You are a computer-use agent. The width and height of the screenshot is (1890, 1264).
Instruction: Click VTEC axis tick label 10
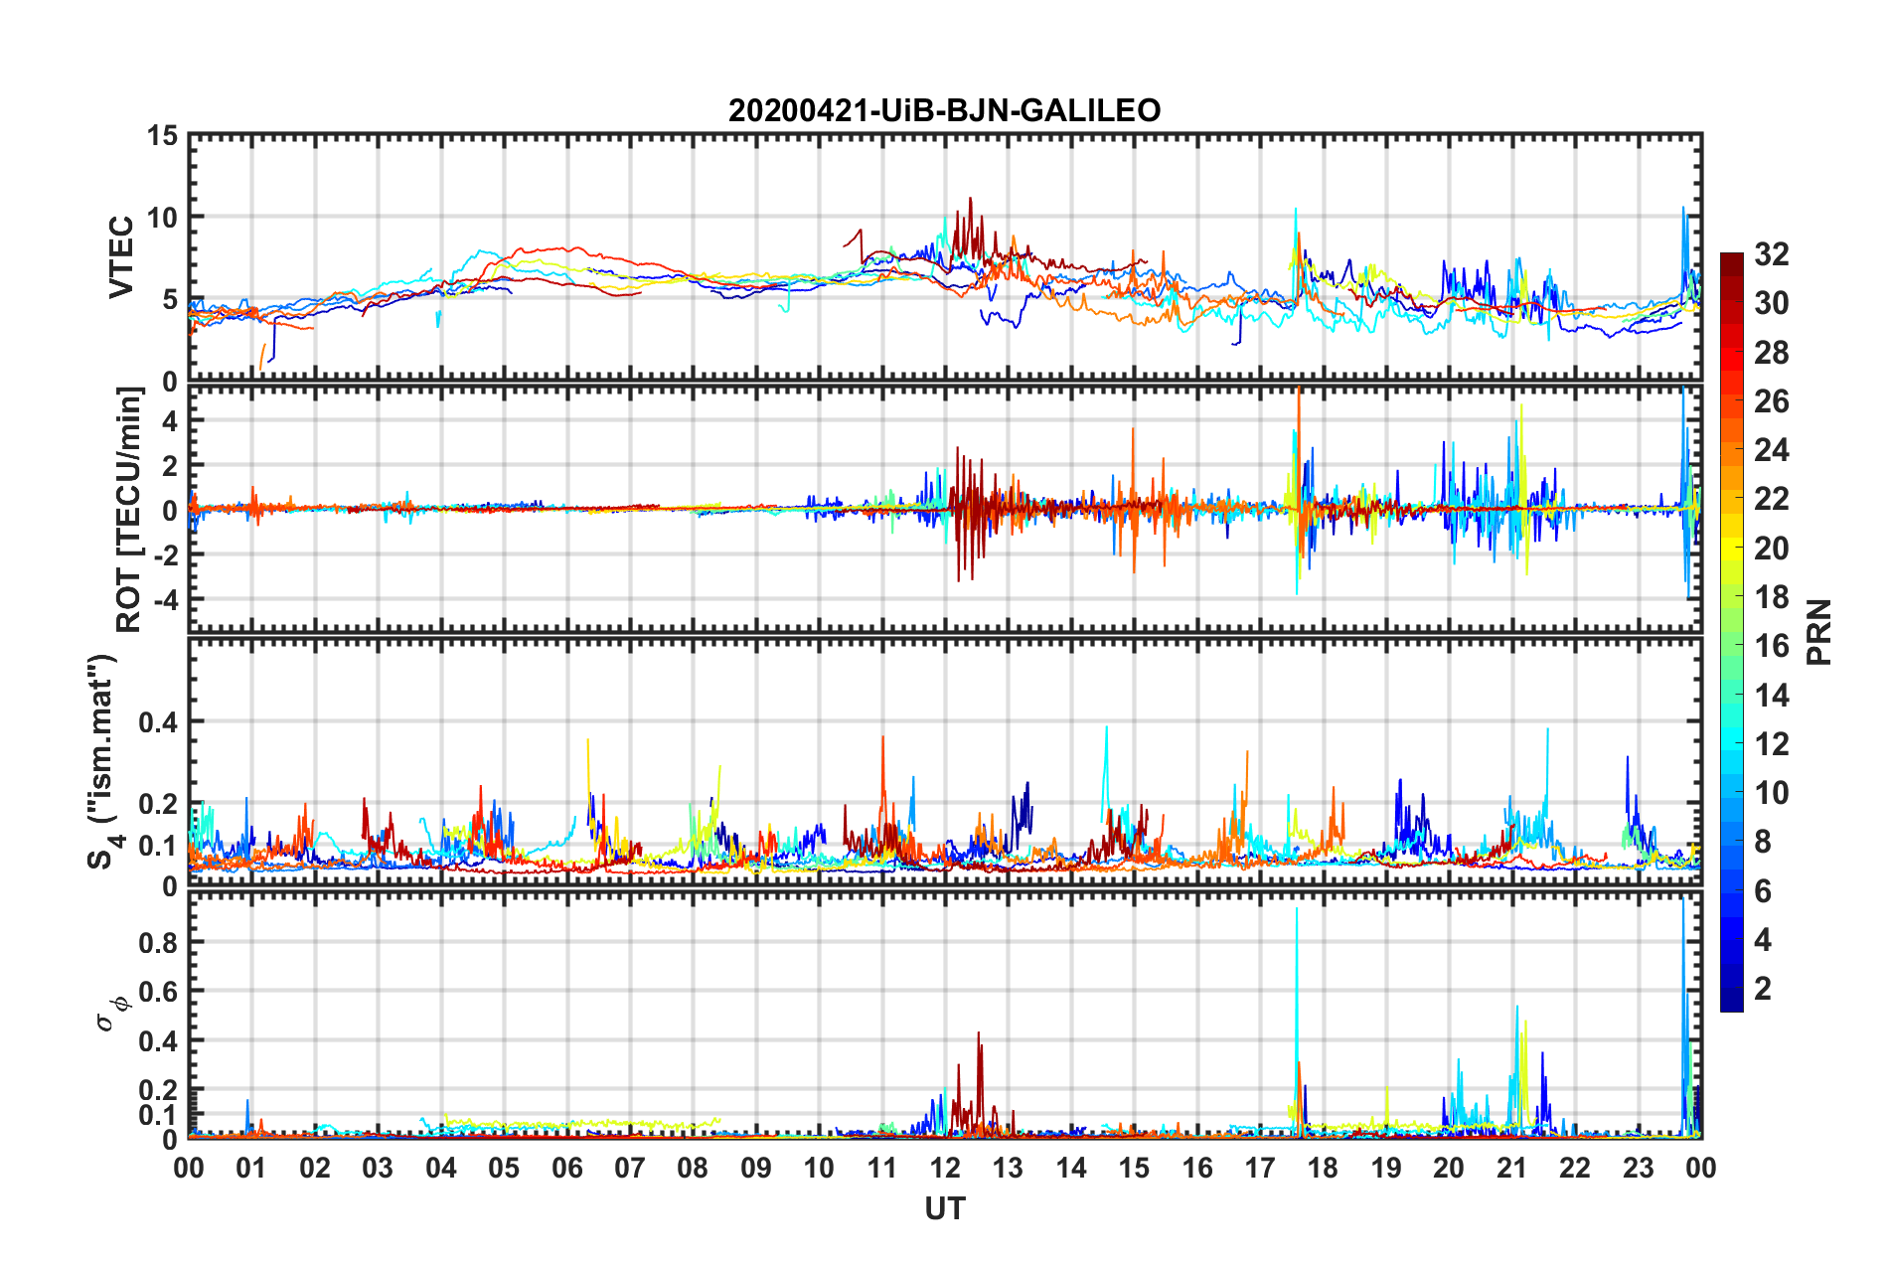[161, 217]
